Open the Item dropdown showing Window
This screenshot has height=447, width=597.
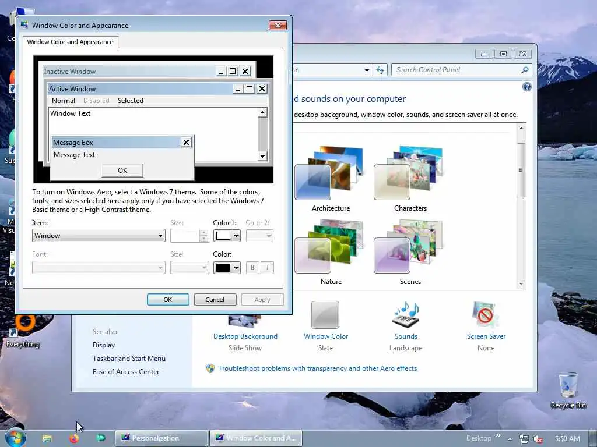pos(99,236)
